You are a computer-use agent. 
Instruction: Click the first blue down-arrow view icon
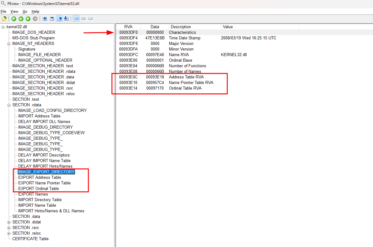point(45,19)
